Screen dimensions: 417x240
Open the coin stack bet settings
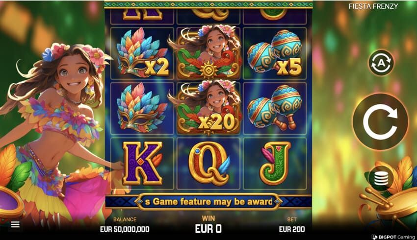point(381,178)
